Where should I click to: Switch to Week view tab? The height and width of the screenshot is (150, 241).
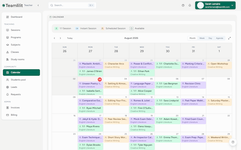click(202, 38)
